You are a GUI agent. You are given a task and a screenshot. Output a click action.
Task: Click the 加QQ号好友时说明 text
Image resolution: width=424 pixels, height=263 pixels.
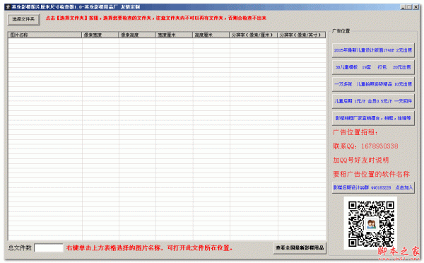[x=360, y=160]
